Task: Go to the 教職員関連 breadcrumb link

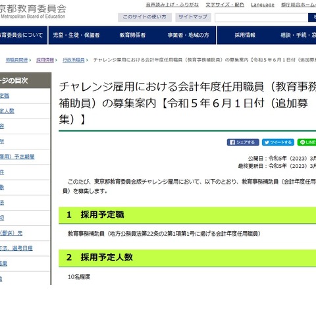Action: pos(16,60)
